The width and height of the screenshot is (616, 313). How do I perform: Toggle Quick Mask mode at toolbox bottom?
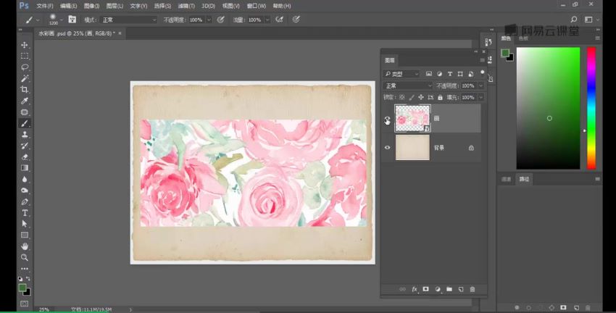(25, 304)
